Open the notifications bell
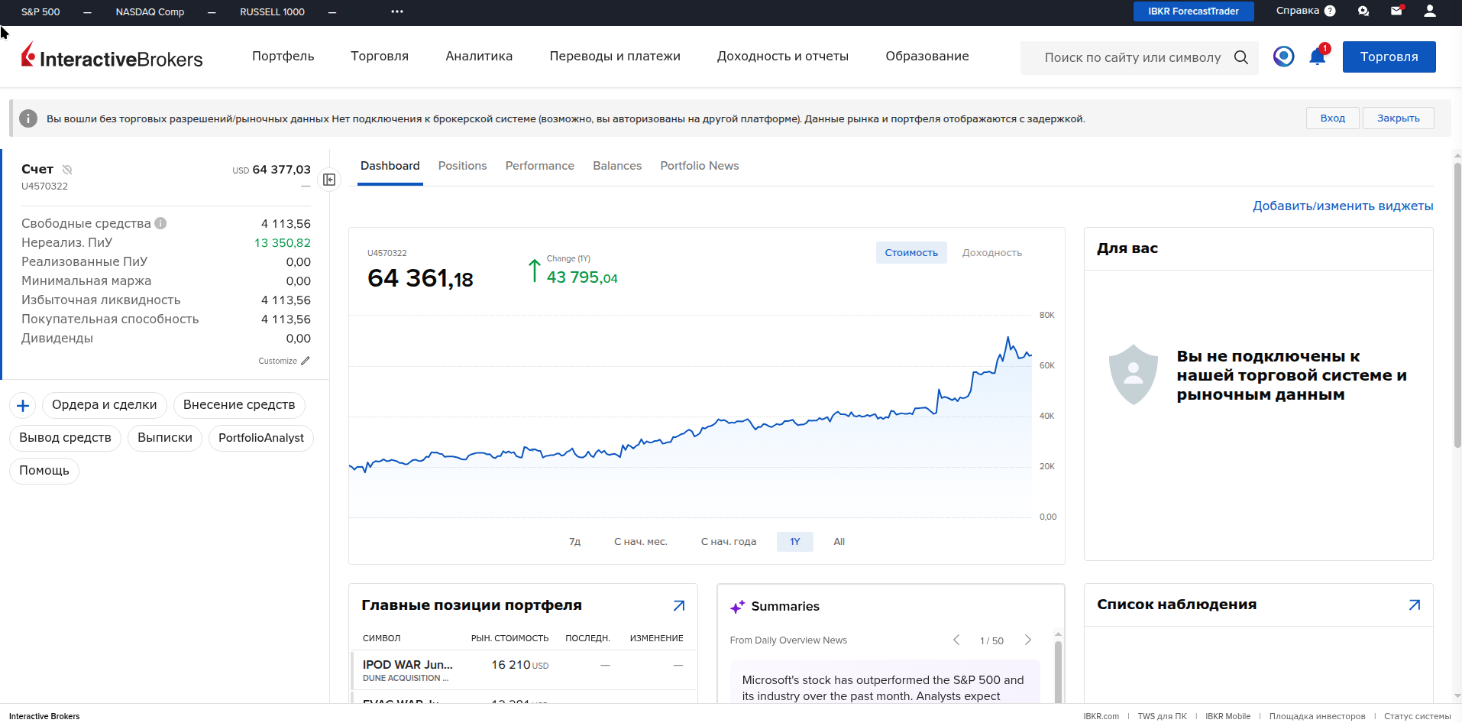Image resolution: width=1462 pixels, height=723 pixels. click(x=1318, y=57)
